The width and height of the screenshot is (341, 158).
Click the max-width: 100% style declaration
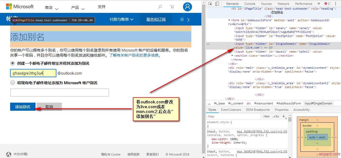[225, 139]
